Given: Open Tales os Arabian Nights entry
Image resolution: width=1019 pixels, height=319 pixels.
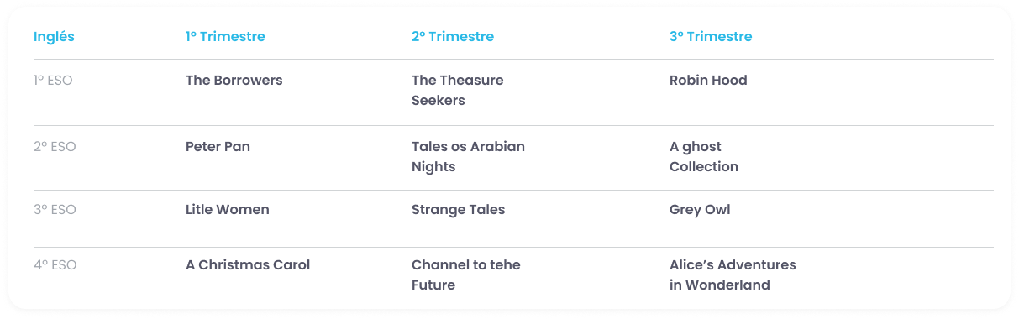Looking at the screenshot, I should coord(468,157).
